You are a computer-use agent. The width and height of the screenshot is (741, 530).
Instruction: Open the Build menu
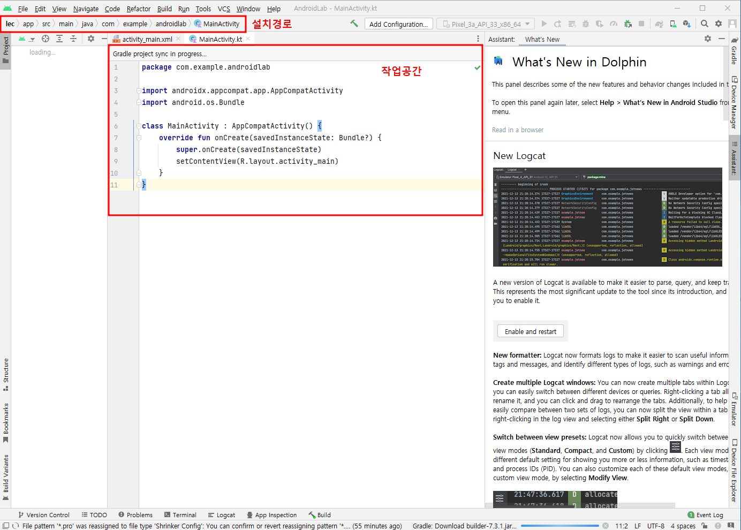(x=164, y=9)
